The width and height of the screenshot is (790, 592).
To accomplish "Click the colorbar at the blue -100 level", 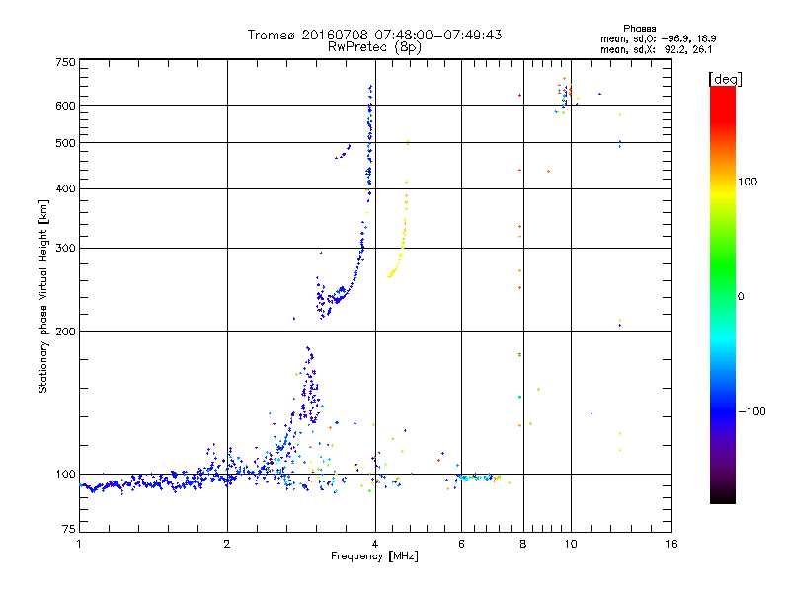I will click(x=723, y=411).
